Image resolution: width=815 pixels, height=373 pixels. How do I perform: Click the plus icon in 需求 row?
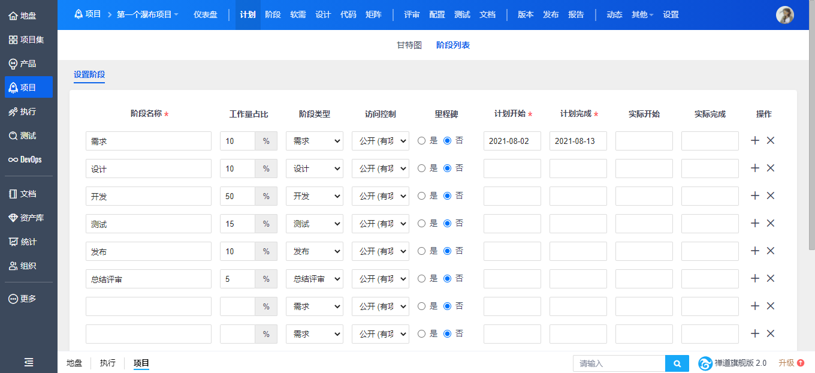point(755,140)
